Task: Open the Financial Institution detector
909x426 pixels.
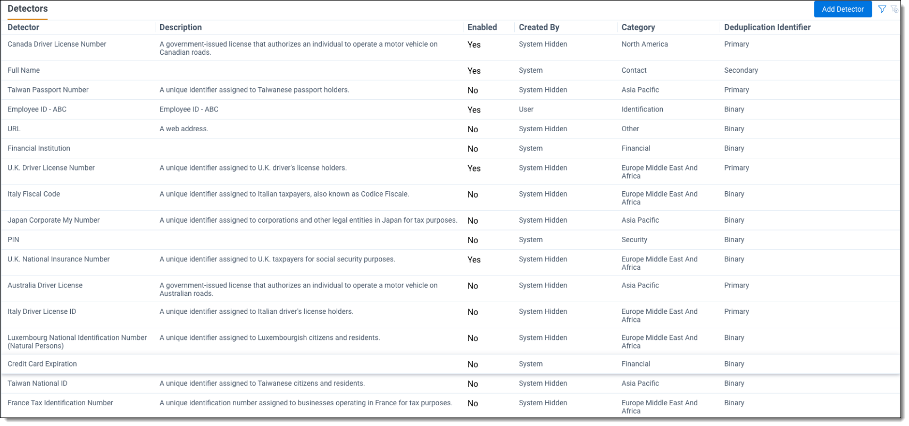Action: pos(39,149)
